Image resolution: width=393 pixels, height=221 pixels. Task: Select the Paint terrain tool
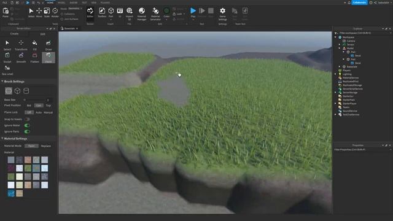[49, 58]
